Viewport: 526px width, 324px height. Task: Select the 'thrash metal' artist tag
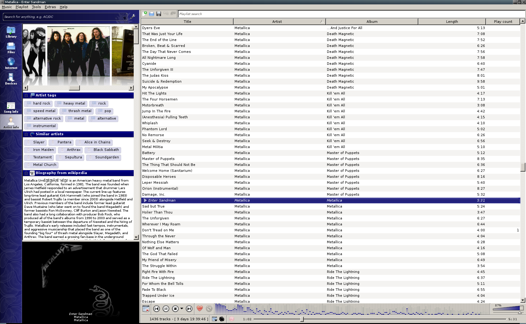(77, 111)
